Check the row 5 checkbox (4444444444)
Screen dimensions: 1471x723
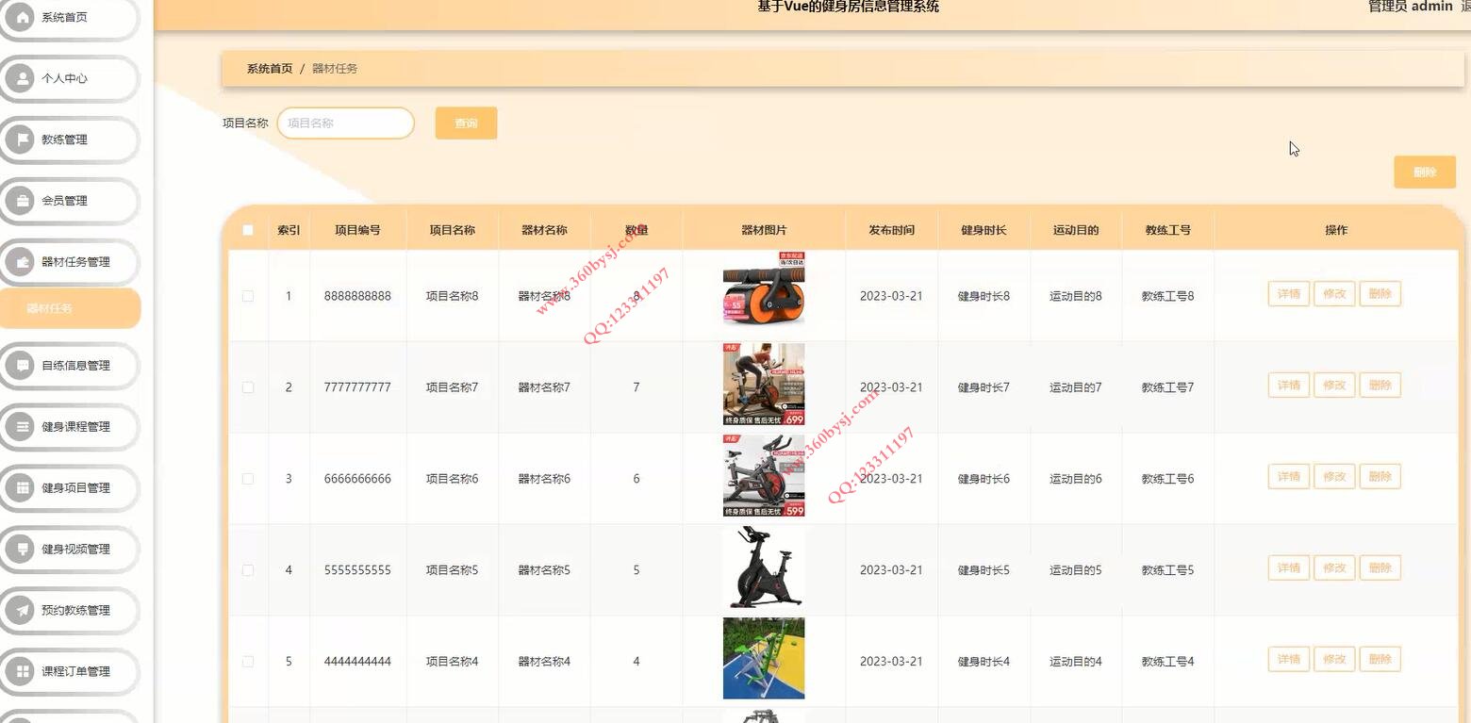click(x=248, y=662)
